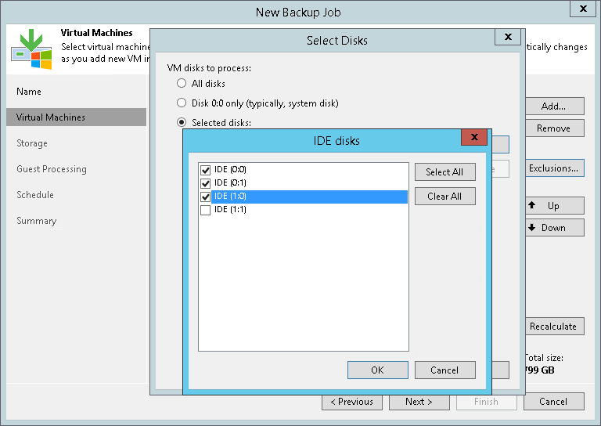The image size is (601, 426).
Task: Uncheck the IDE (1:0) checkbox
Action: click(206, 197)
